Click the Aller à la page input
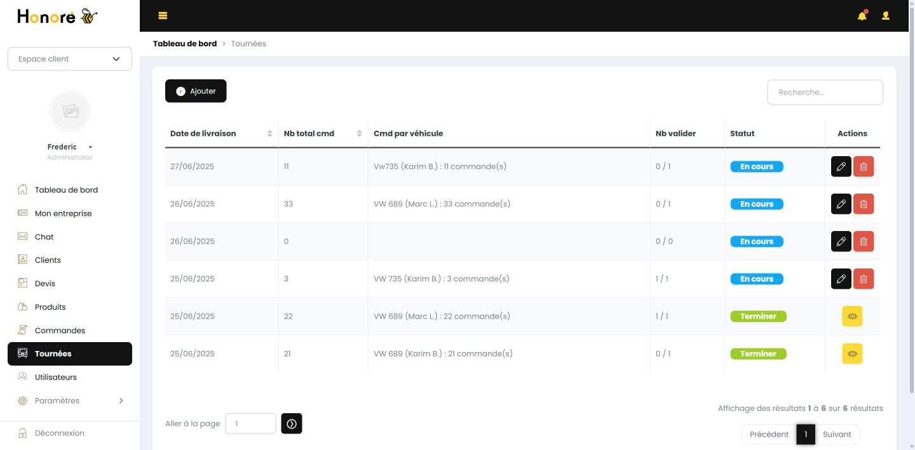915x450 pixels. (x=250, y=424)
